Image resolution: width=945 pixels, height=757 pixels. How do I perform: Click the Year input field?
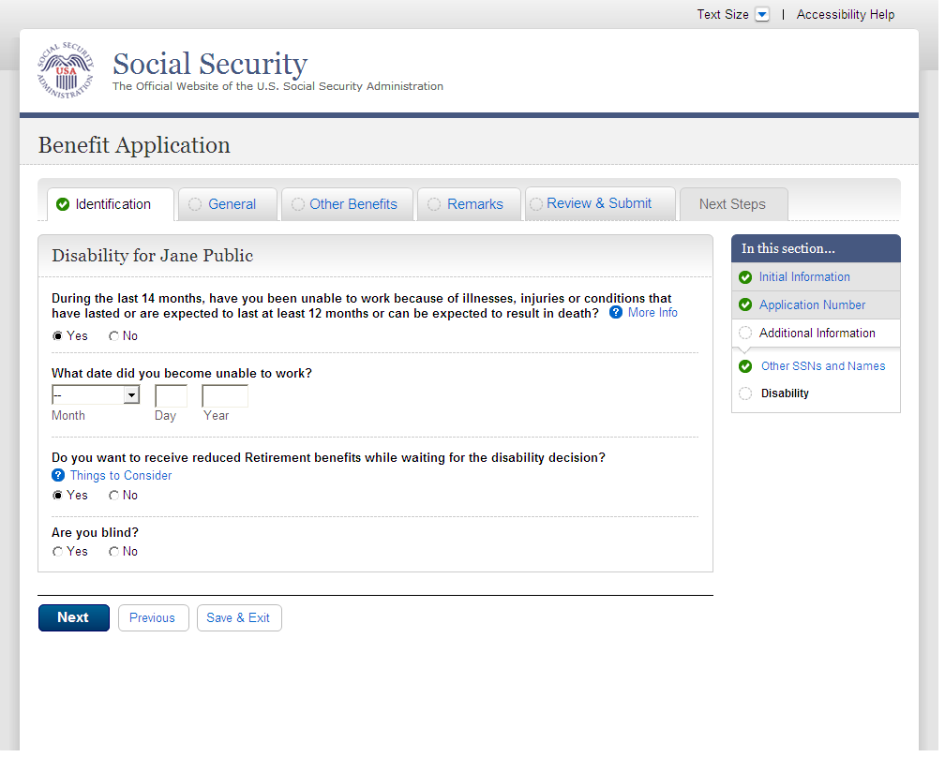coord(225,396)
